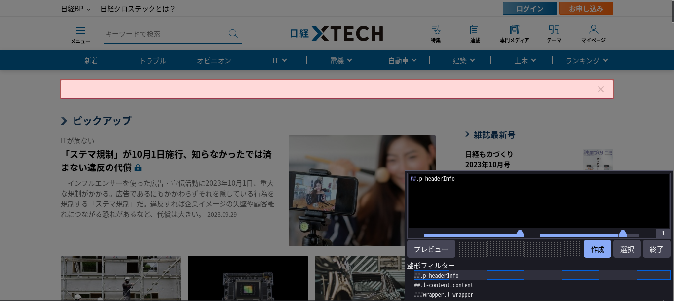Screen dimensions: 674x301
Task: Select the テーマ icon
Action: coord(554,31)
